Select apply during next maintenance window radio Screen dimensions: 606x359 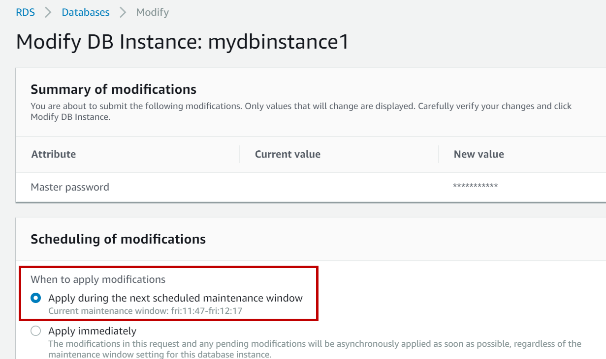pyautogui.click(x=35, y=298)
